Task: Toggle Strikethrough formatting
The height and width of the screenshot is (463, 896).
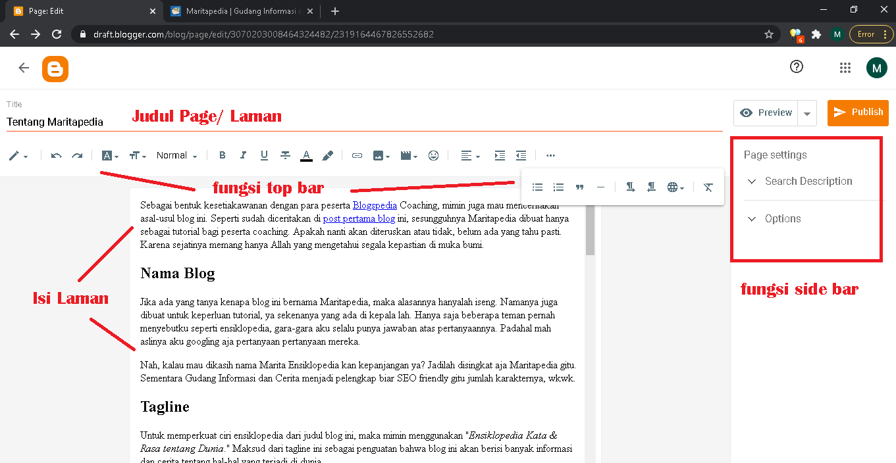Action: click(285, 155)
